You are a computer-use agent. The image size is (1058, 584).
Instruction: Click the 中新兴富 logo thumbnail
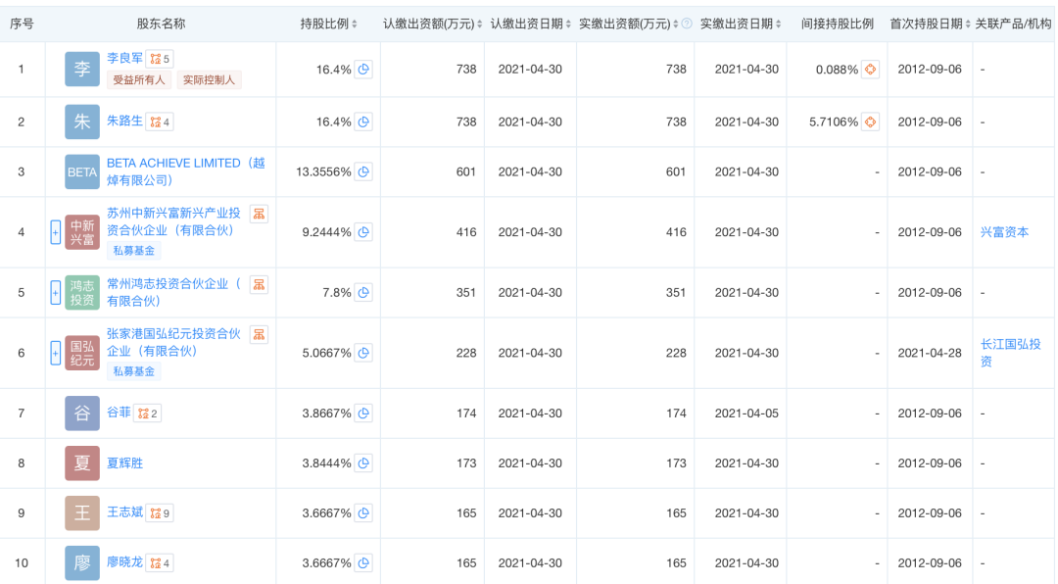point(82,232)
